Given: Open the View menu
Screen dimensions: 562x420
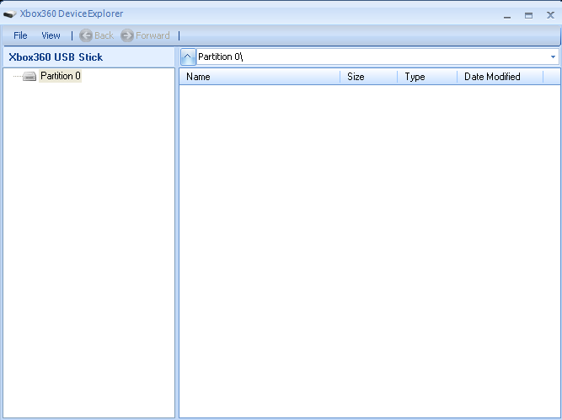Looking at the screenshot, I should click(51, 35).
